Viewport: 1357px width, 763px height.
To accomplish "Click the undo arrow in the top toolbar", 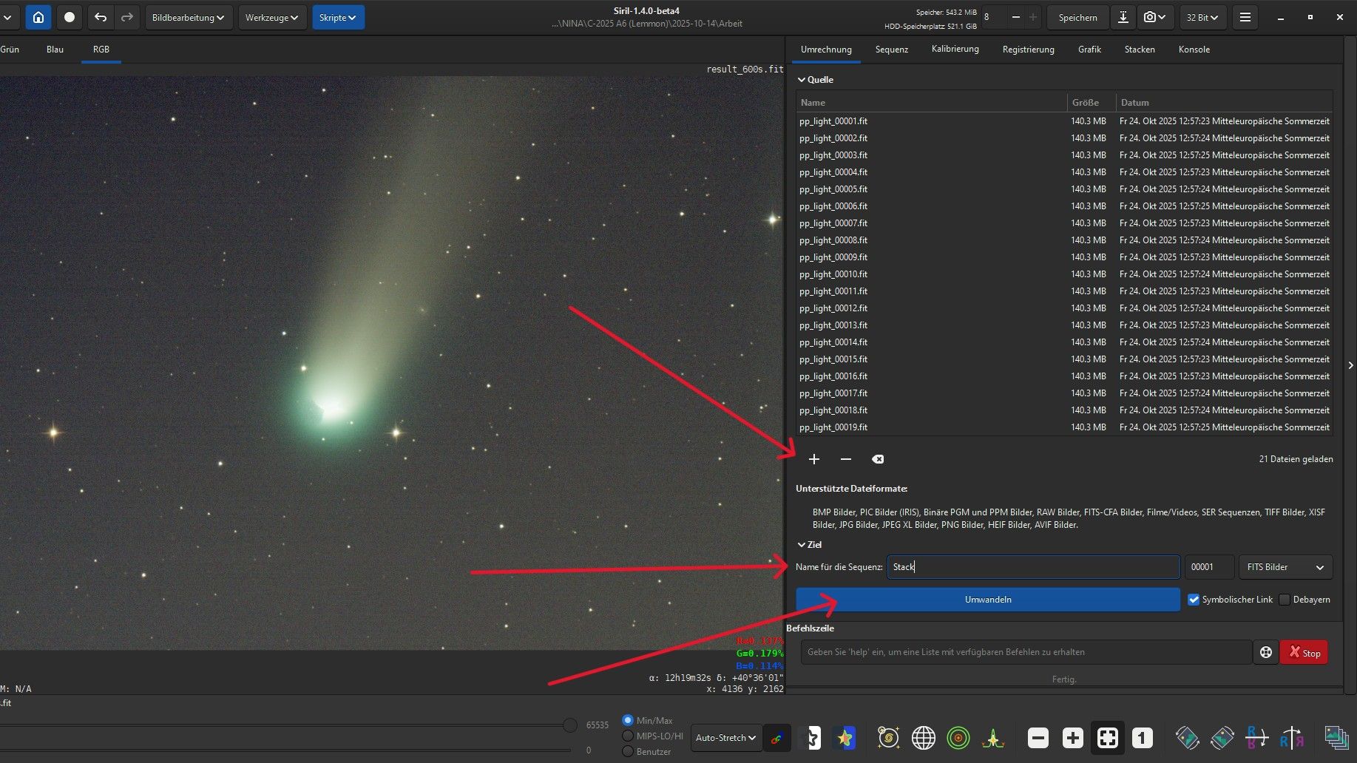I will (x=101, y=17).
